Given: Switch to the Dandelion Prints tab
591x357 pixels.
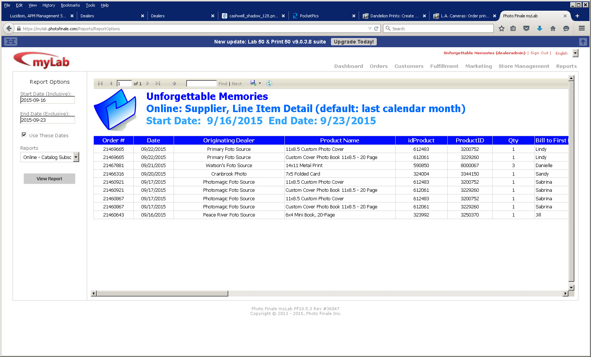Looking at the screenshot, I should click(394, 16).
